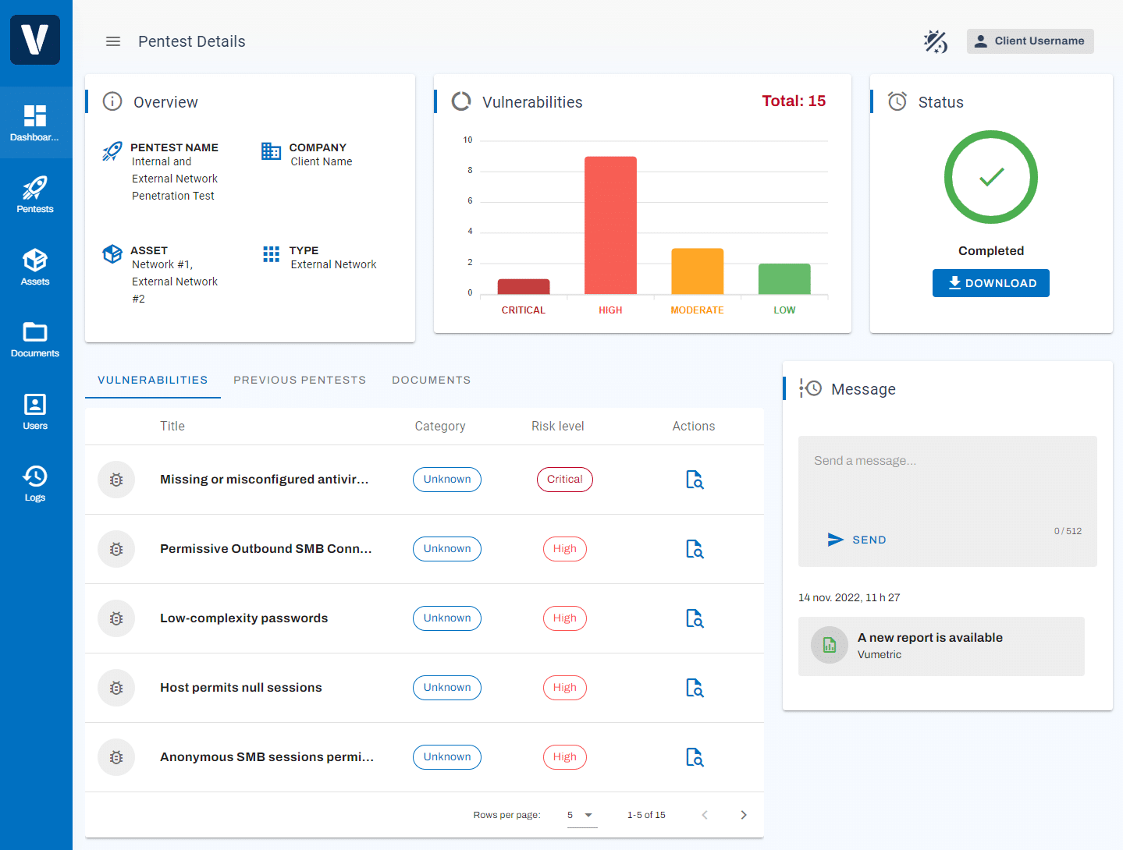Inspect the Missing or misconfigured antivirus finding
This screenshot has width=1123, height=850.
point(694,480)
